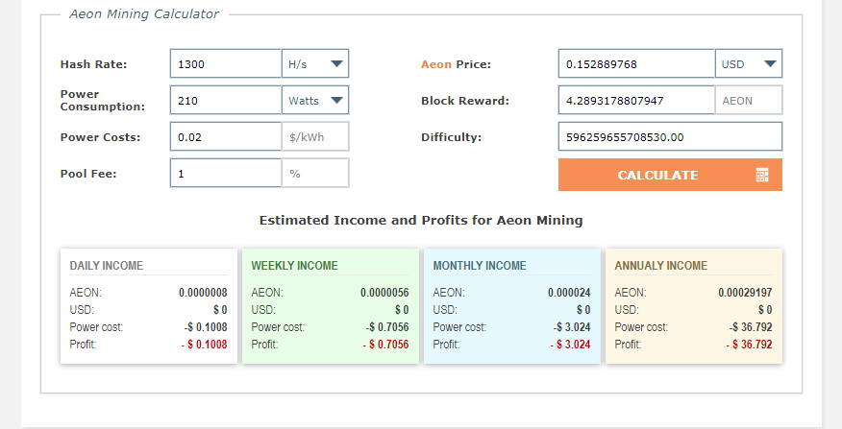Click the AEON unit box beside Block Reward
Viewport: 842px width, 429px height.
pyautogui.click(x=749, y=100)
